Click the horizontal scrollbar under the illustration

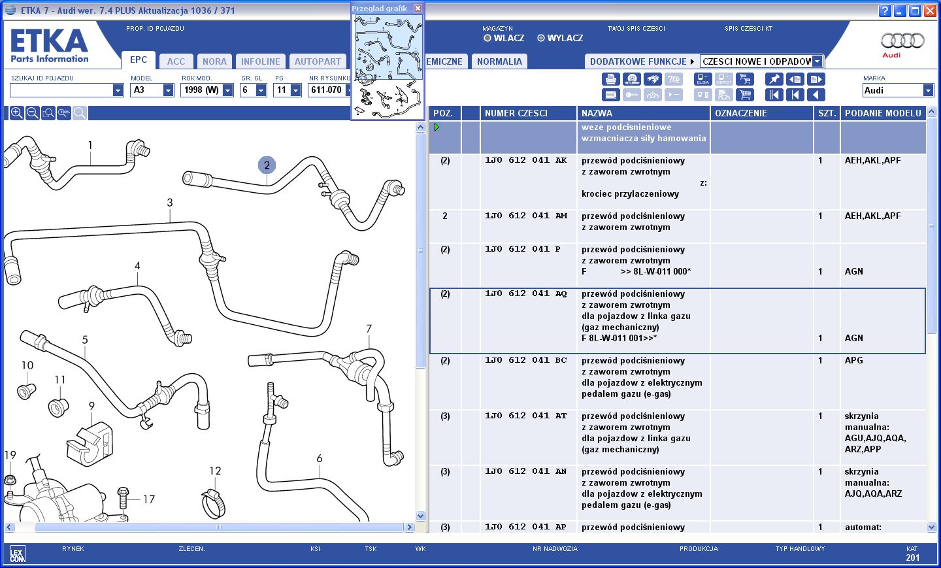219,527
